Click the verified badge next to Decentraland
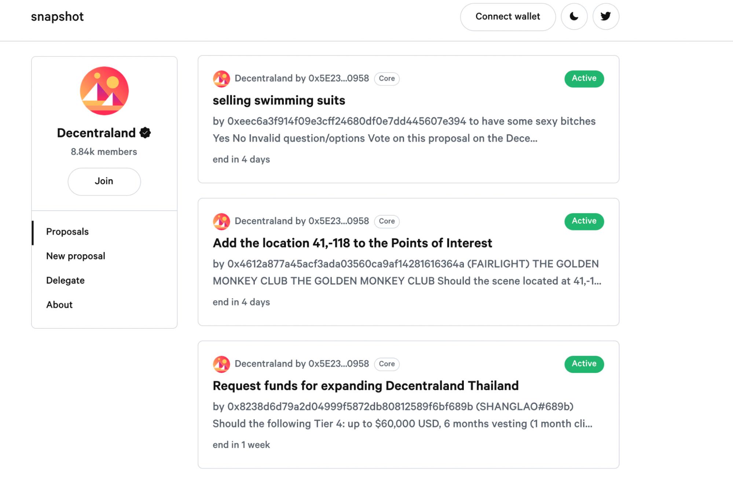The height and width of the screenshot is (480, 733). 145,133
